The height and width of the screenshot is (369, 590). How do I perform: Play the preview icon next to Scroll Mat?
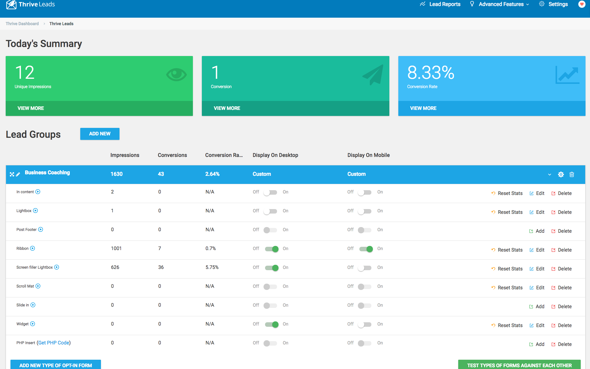38,286
